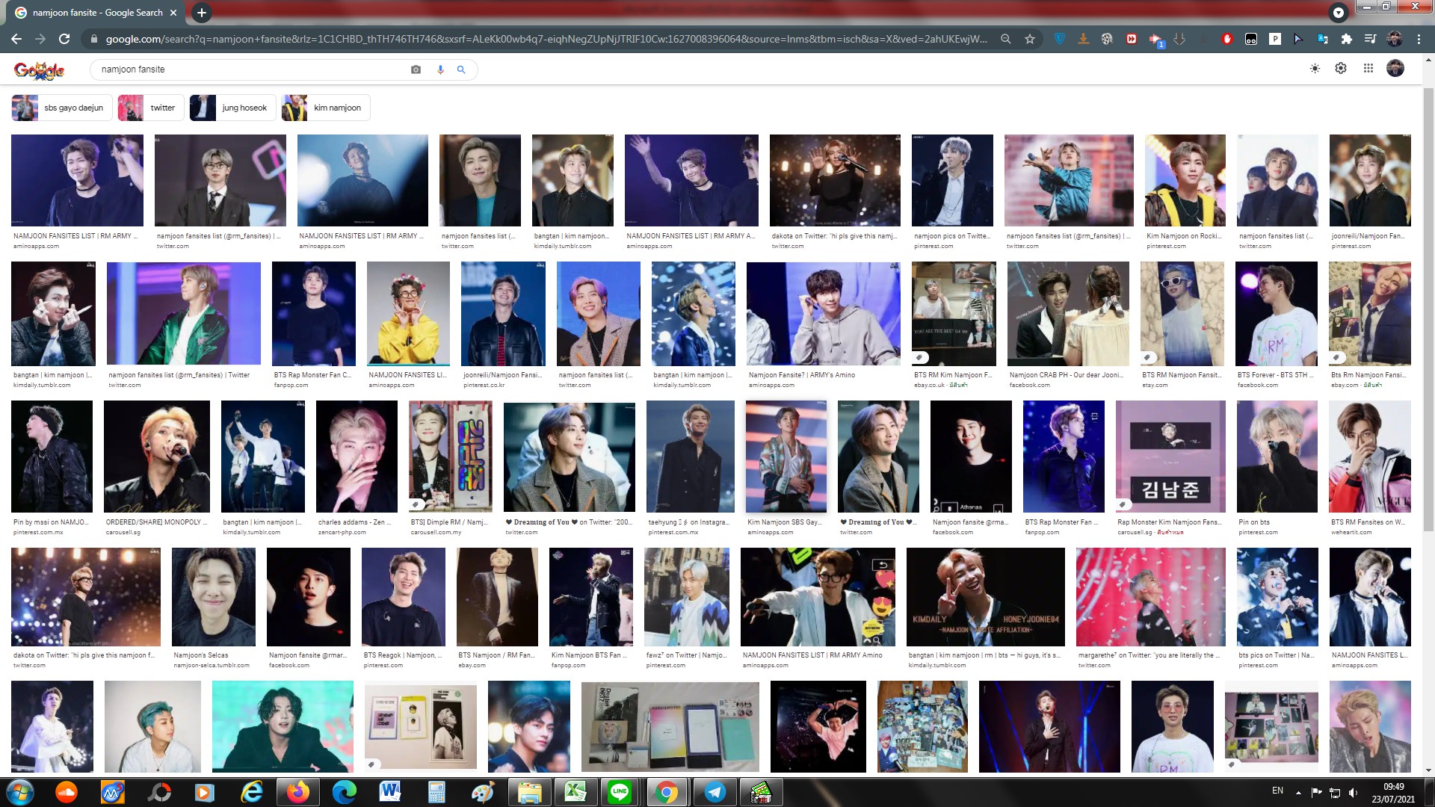This screenshot has width=1435, height=807.
Task: Click the search by image camera icon
Action: pos(416,69)
